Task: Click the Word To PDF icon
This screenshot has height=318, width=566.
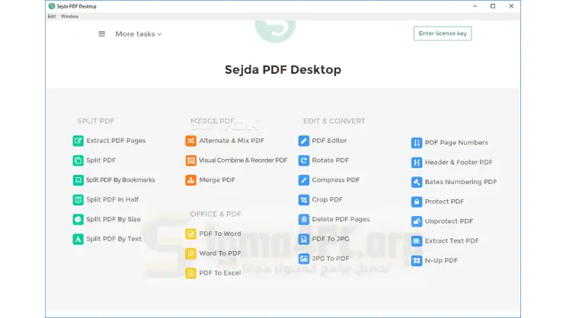Action: [x=191, y=253]
